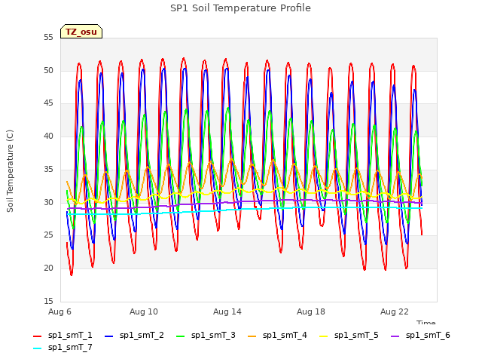Click the sp1_smT_2 legend entry
Screen dimensions: 482x362
pos(134,335)
